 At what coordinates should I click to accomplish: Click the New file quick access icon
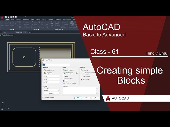coord(6,17)
